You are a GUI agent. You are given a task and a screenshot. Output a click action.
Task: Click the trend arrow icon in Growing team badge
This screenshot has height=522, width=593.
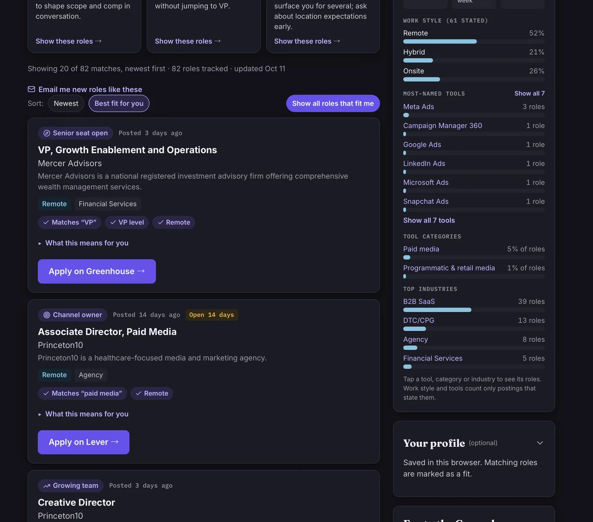coord(47,486)
